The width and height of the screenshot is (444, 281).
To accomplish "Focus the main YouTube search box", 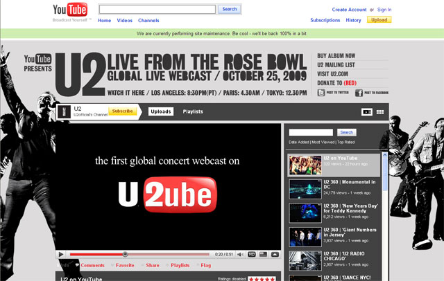I will click(157, 9).
